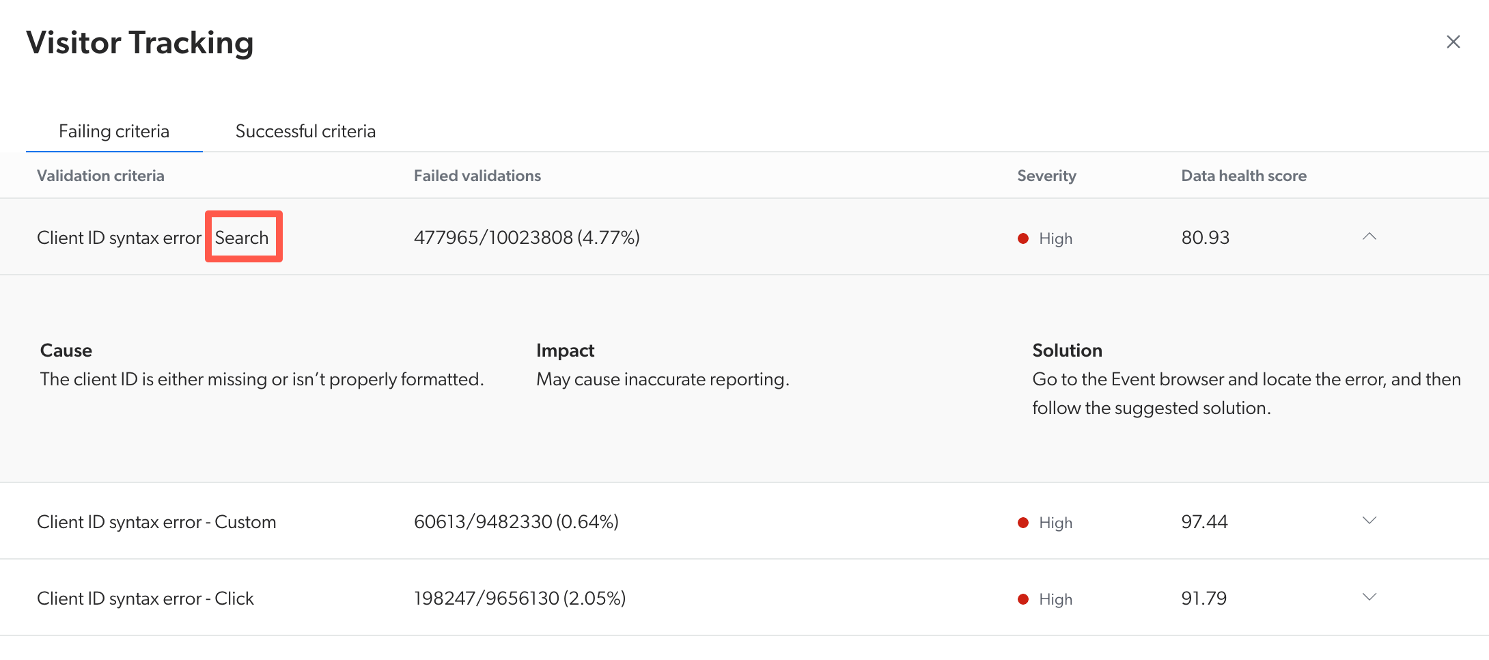Click the Visitor Tracking title
The image size is (1489, 660).
139,42
